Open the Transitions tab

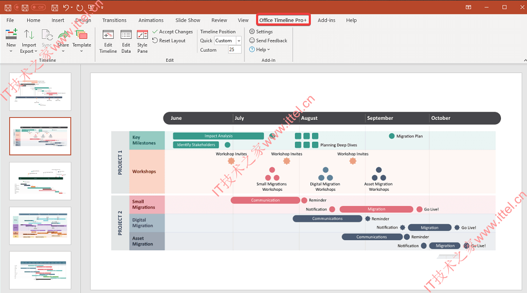[114, 20]
